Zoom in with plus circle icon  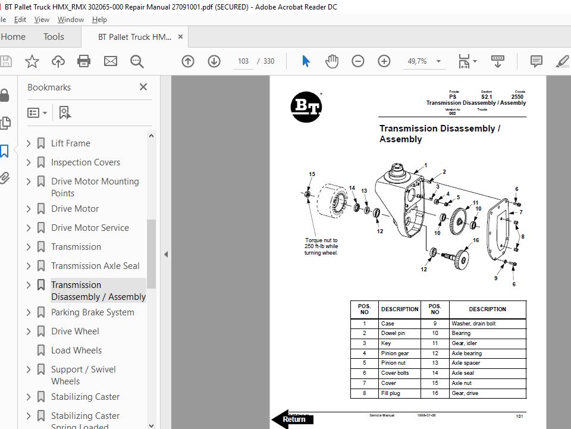pyautogui.click(x=384, y=61)
